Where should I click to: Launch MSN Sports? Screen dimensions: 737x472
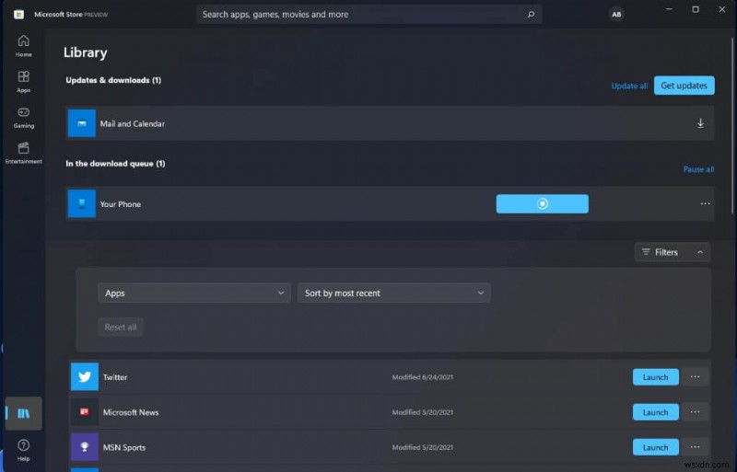click(656, 447)
